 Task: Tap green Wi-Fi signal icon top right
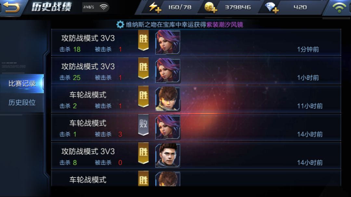click(x=339, y=7)
